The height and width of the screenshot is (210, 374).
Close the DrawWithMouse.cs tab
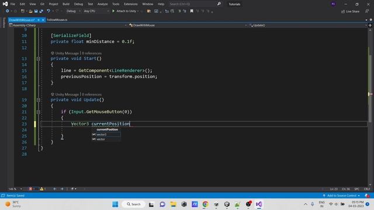point(43,20)
